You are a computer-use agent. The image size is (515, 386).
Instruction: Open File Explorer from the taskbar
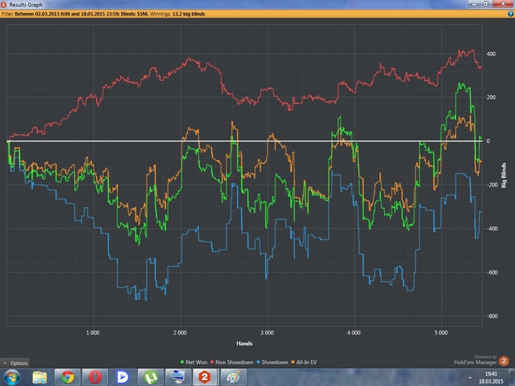(x=40, y=377)
